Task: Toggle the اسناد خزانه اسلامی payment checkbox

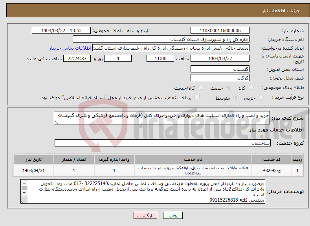Action: pos(197,96)
